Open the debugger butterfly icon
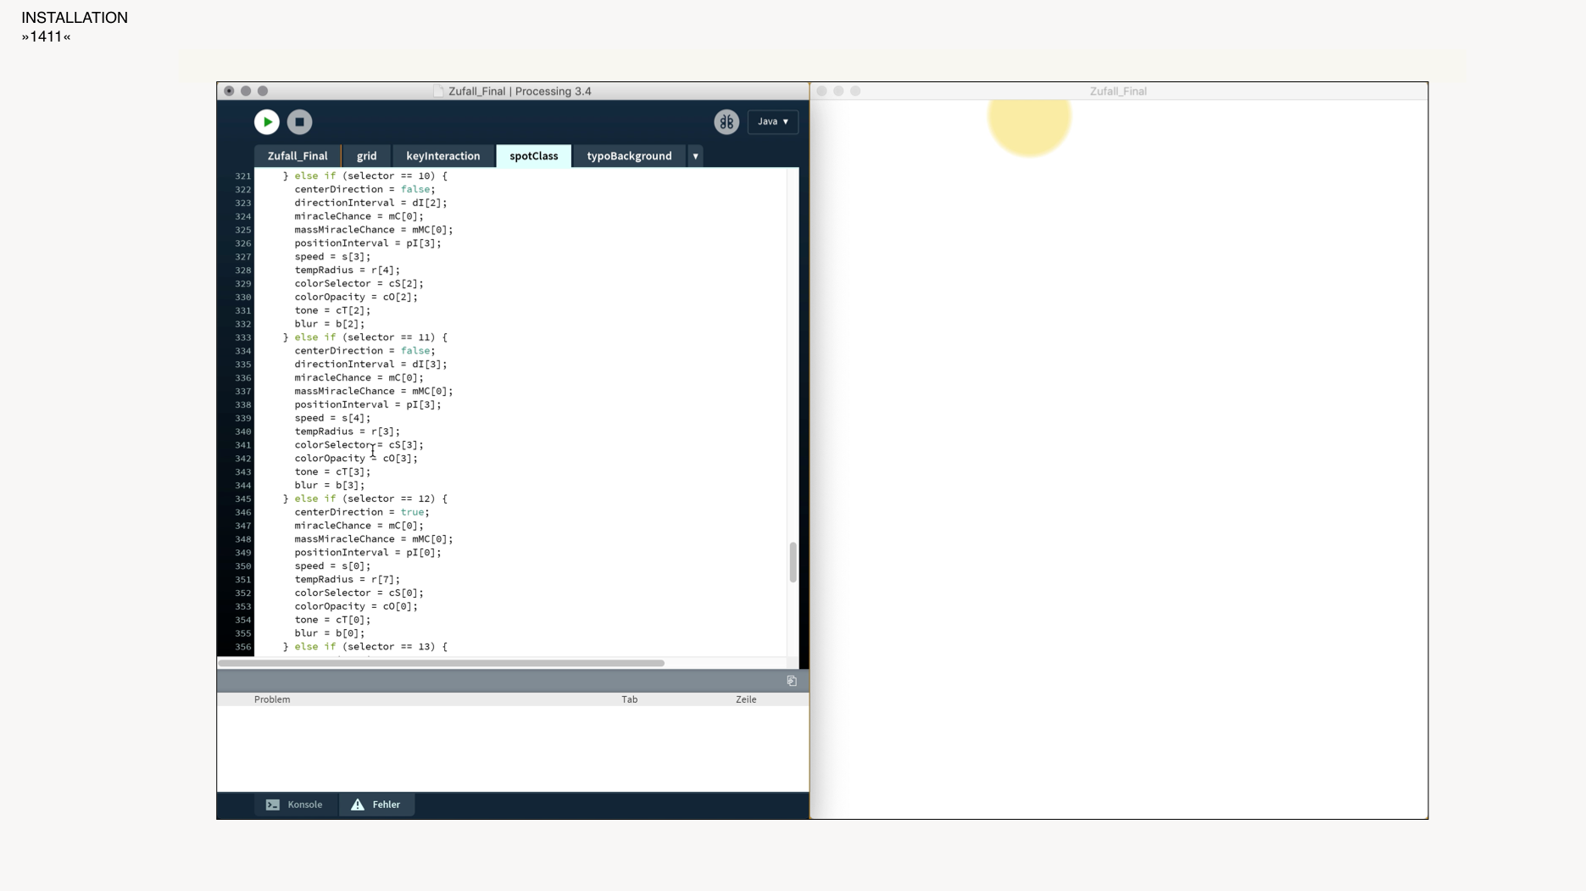This screenshot has width=1586, height=891. pyautogui.click(x=726, y=122)
